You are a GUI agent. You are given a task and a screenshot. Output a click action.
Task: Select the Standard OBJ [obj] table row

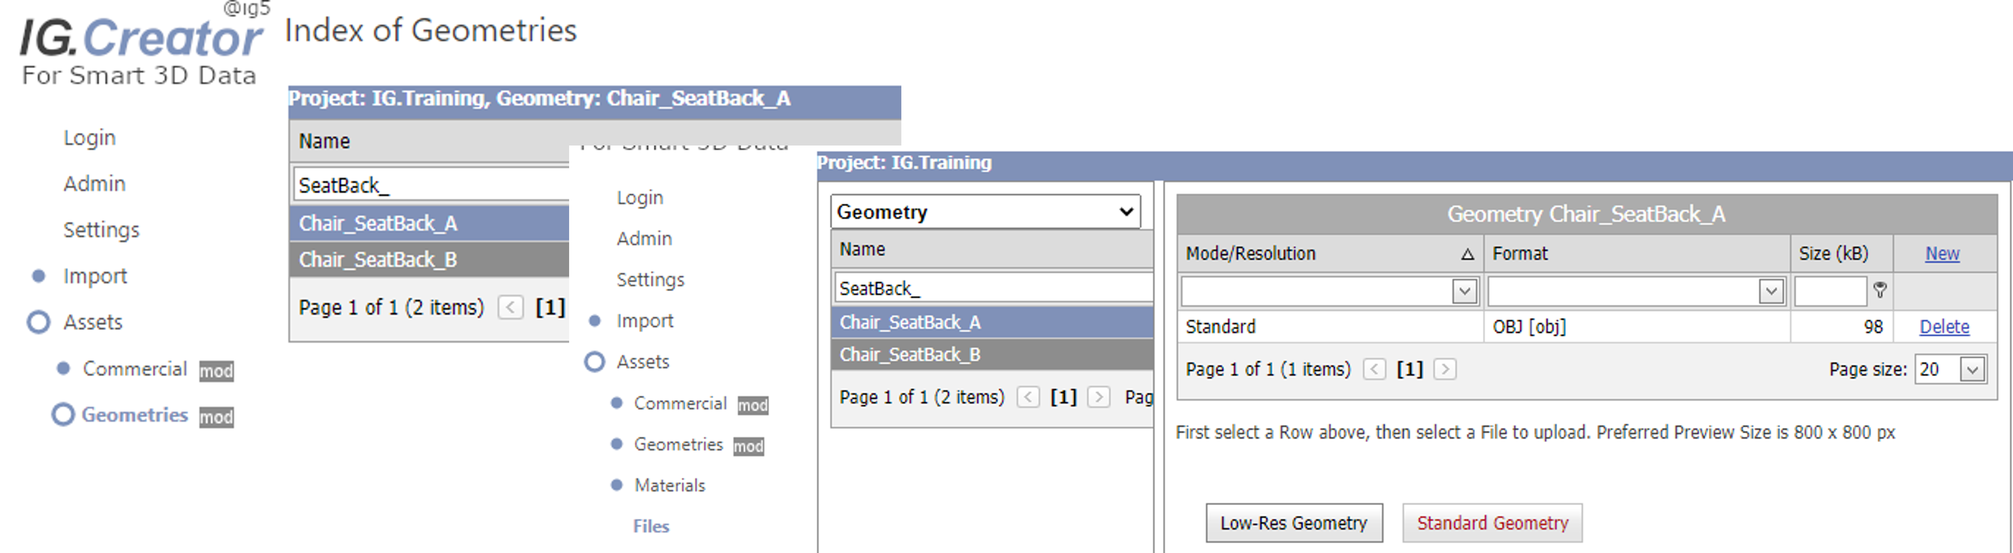click(1329, 327)
